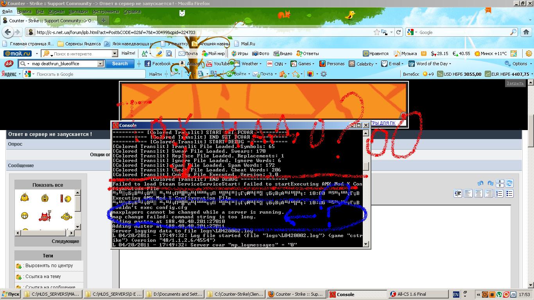Open the Журнал menu
Image resolution: width=534 pixels, height=300 pixels.
pos(56,12)
